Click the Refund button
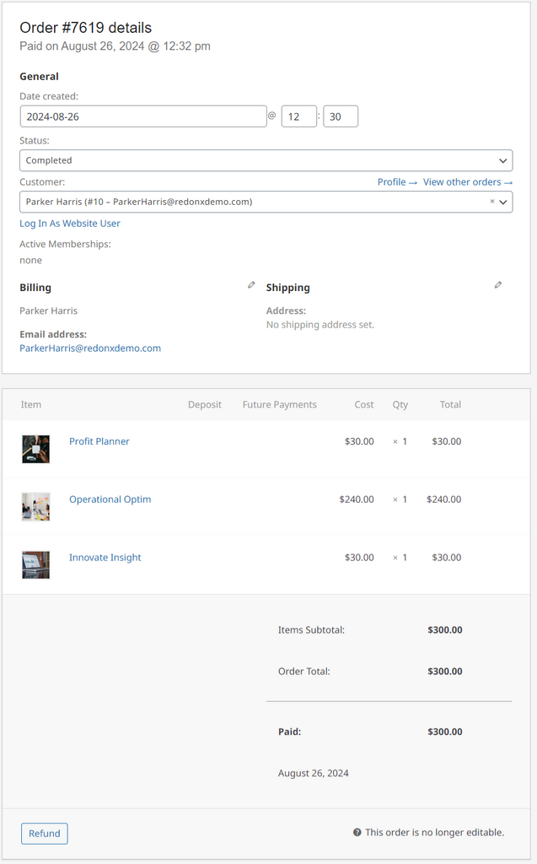 coord(45,834)
